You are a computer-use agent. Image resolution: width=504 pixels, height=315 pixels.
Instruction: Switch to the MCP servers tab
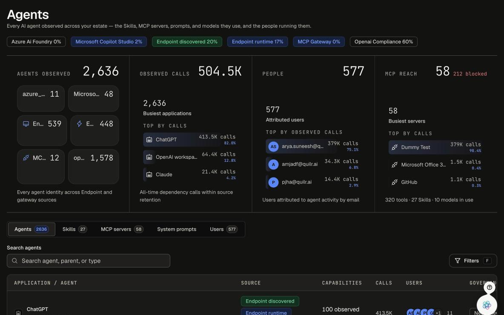click(x=122, y=229)
